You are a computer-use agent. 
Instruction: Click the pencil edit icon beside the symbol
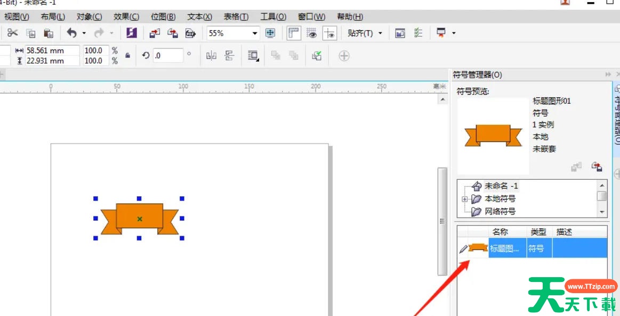[463, 248]
